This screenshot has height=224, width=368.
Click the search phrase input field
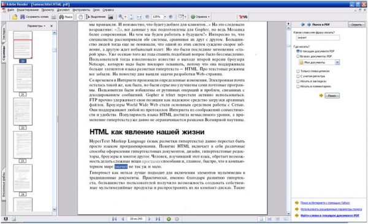[x=318, y=37]
